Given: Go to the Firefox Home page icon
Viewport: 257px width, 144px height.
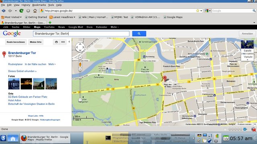Looking at the screenshot, I should tap(35, 11).
